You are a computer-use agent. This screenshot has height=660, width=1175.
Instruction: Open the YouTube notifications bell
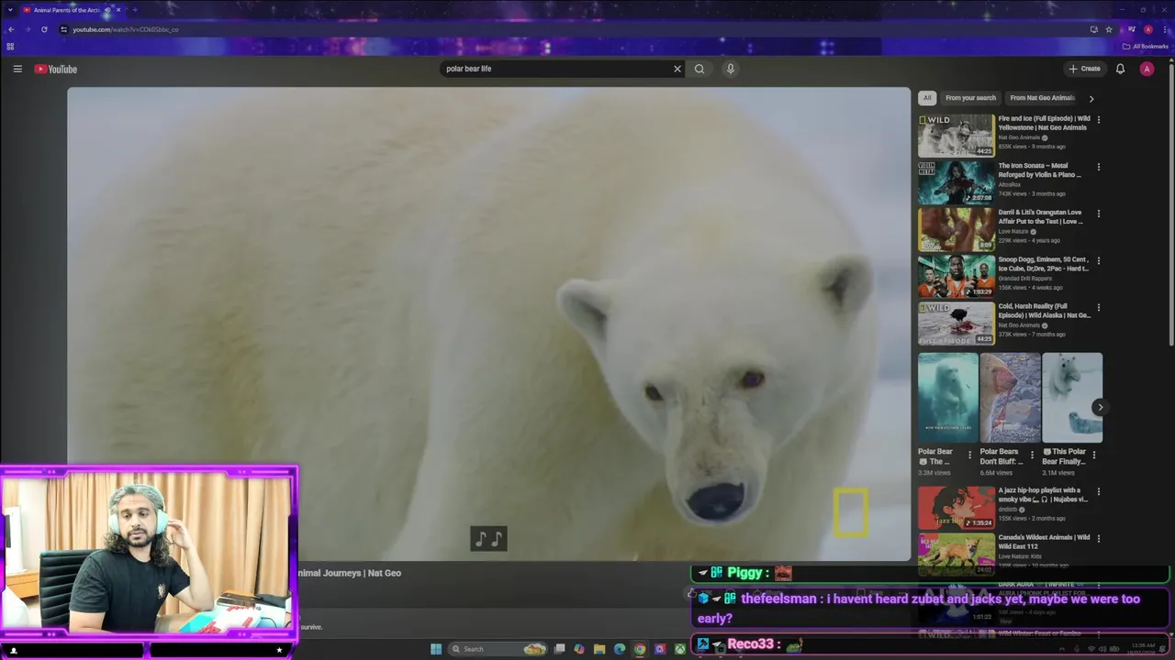pyautogui.click(x=1120, y=69)
